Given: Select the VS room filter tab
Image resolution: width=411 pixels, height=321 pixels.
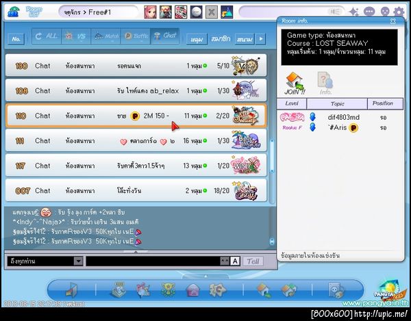Looking at the screenshot, I should (76, 36).
